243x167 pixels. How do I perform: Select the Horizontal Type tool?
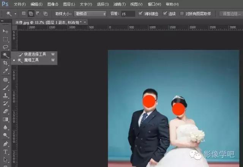(5, 152)
